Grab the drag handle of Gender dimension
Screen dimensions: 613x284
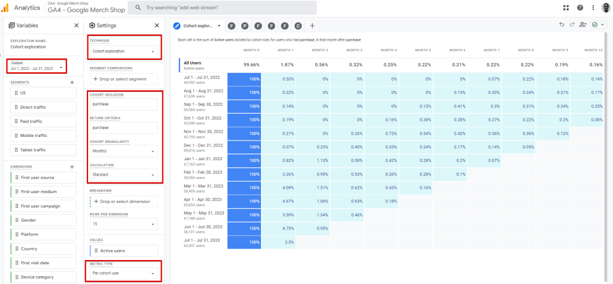[x=17, y=221]
